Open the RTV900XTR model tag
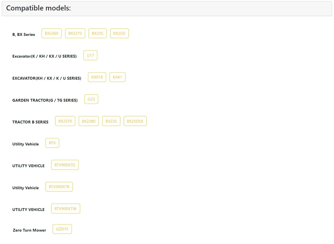The height and width of the screenshot is (244, 334). [59, 187]
